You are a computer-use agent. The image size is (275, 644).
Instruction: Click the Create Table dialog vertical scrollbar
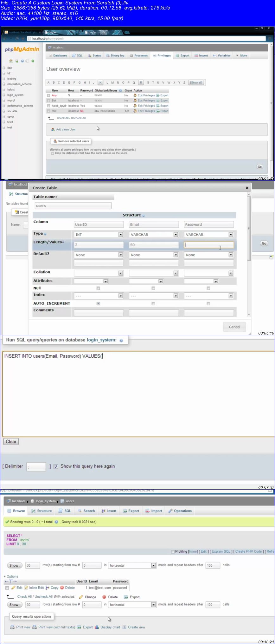pyautogui.click(x=249, y=228)
